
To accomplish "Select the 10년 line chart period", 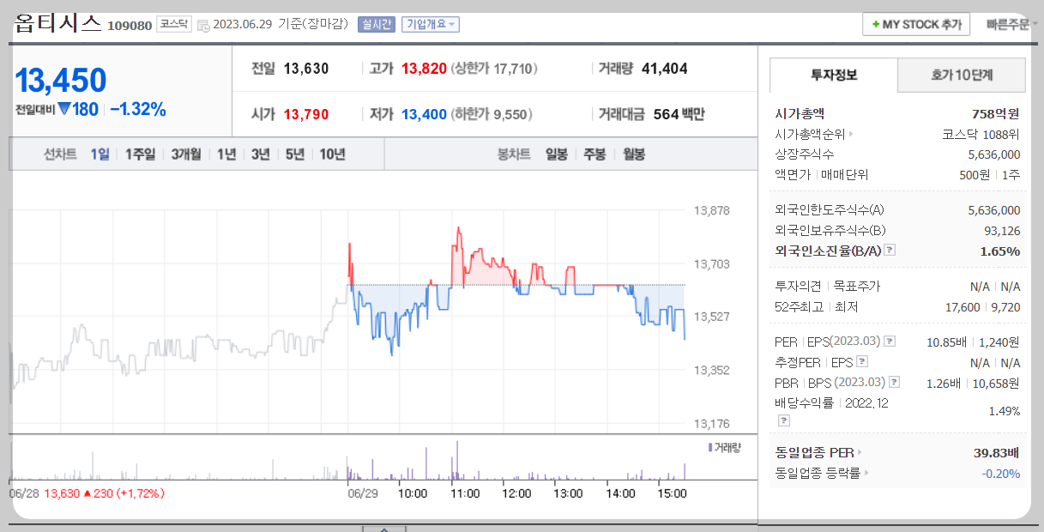I will tap(333, 154).
